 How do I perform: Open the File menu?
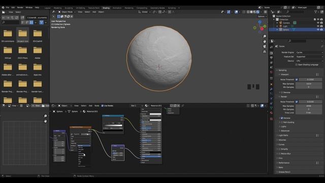(8, 8)
